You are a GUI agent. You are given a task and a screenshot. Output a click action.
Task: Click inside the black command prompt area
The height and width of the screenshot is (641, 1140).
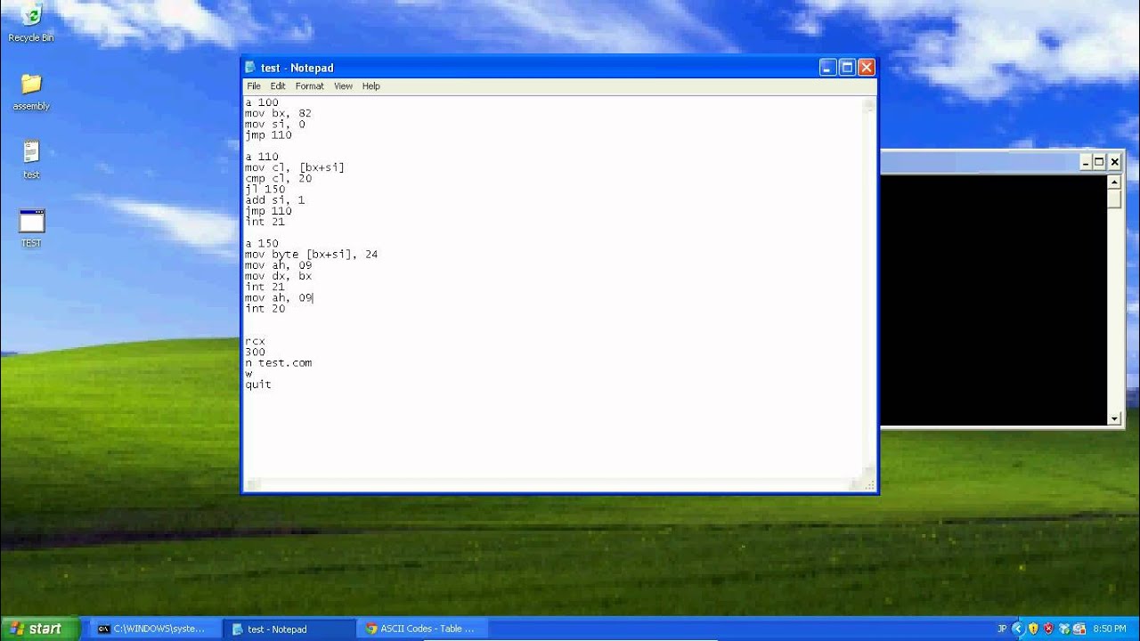tap(993, 300)
